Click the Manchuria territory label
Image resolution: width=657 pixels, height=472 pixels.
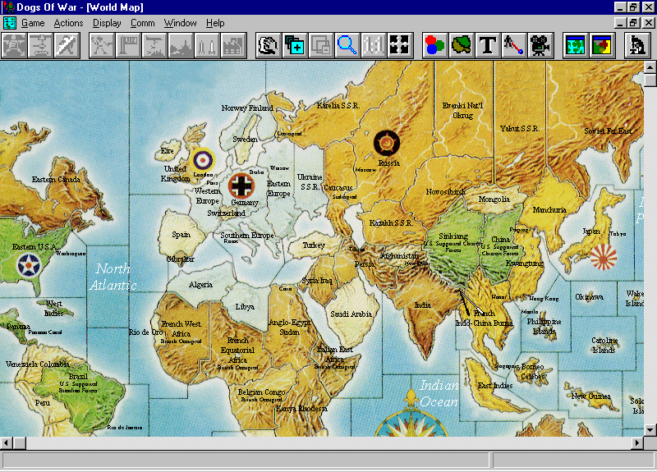tap(549, 210)
